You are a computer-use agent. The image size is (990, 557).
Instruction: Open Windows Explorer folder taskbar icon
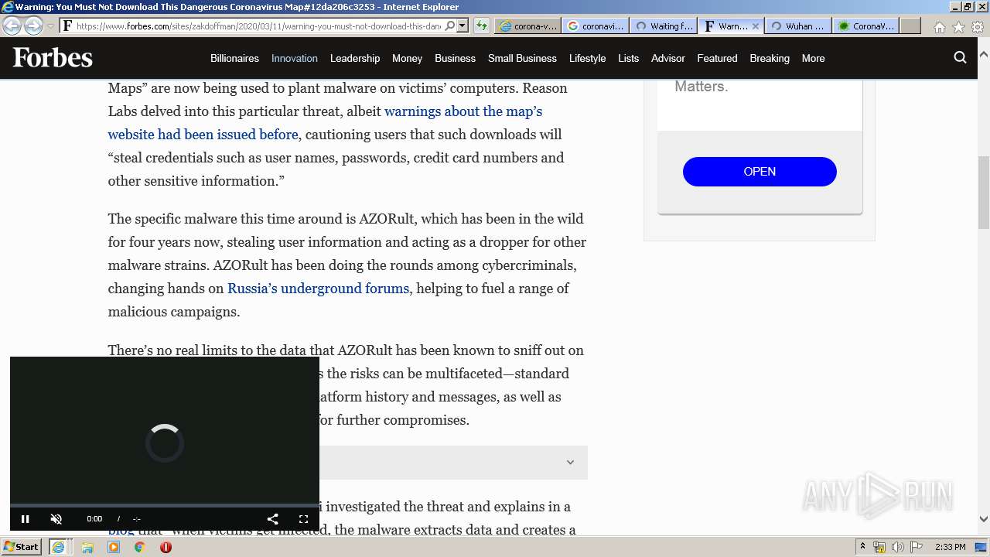tap(87, 547)
